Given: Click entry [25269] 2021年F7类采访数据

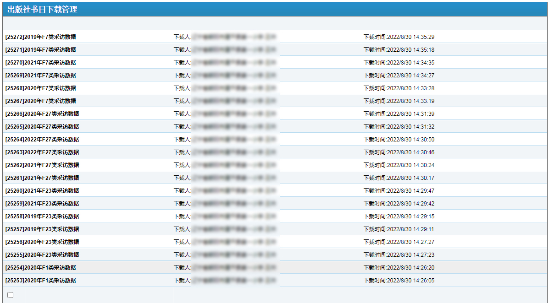Looking at the screenshot, I should [x=41, y=76].
